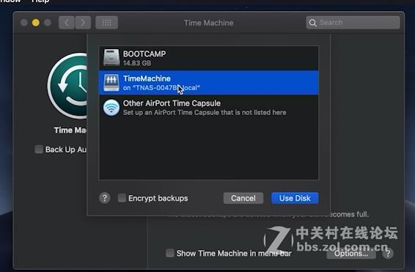Screen dimensions: 415x272
Task: Click the magnifying glass search icon
Action: click(x=312, y=23)
